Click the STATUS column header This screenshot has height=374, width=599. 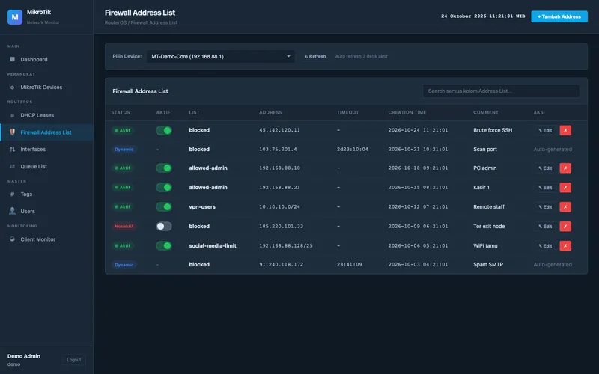point(121,113)
